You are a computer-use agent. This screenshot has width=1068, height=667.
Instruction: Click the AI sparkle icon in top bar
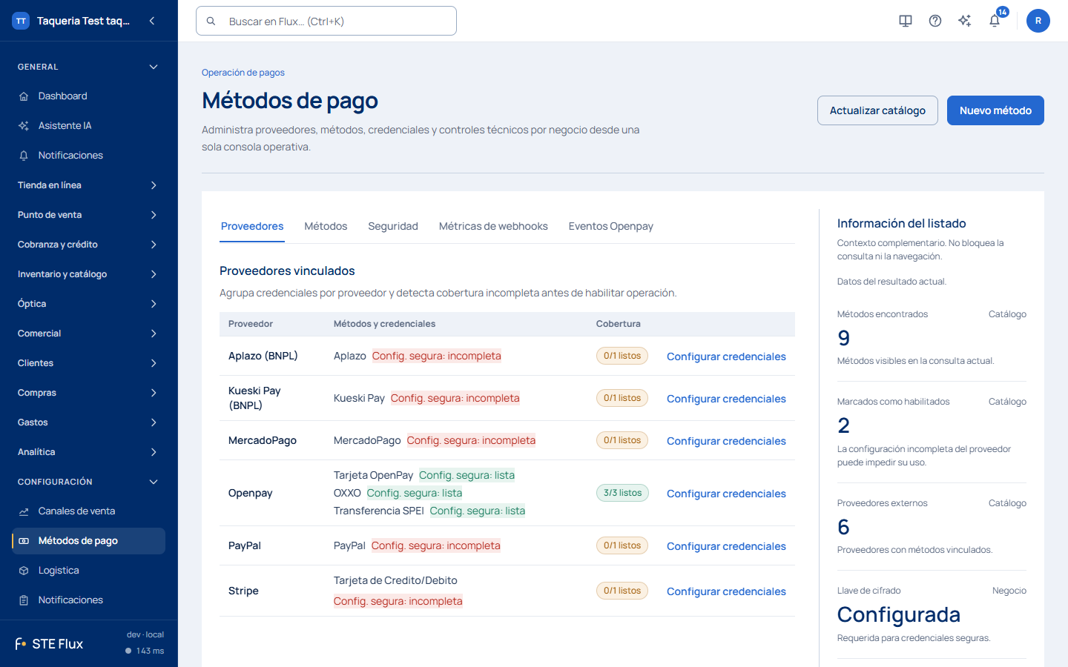click(965, 21)
